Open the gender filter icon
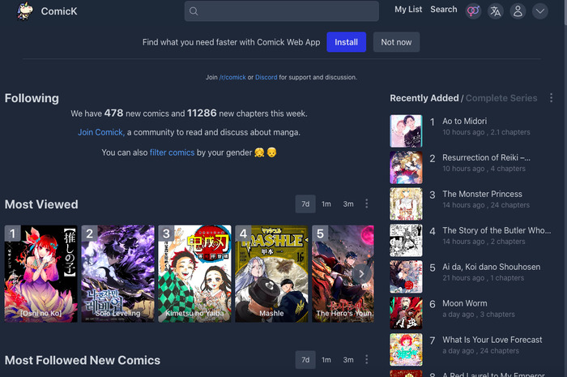Screen dimensions: 567x377 [x=473, y=11]
